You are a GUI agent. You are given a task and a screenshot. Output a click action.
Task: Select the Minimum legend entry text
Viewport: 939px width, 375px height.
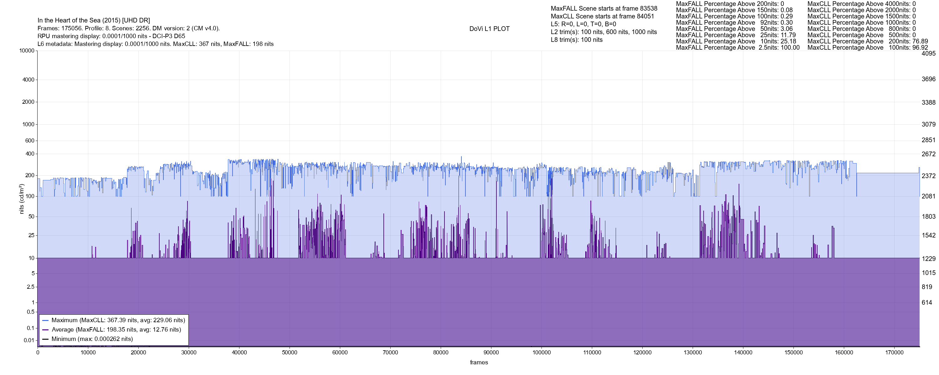[92, 339]
